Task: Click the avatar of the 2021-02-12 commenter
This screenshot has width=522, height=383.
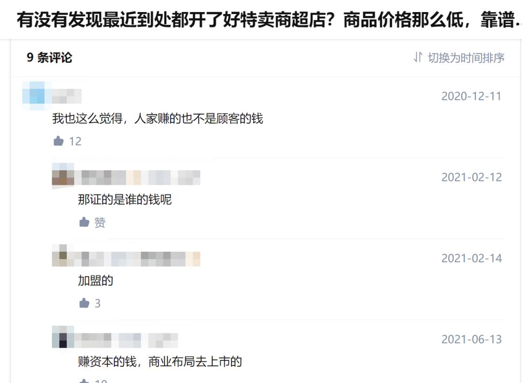Action: tap(61, 177)
